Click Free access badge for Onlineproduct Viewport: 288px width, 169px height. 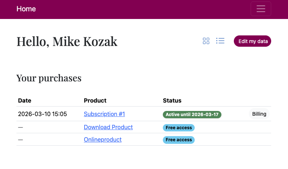[179, 140]
